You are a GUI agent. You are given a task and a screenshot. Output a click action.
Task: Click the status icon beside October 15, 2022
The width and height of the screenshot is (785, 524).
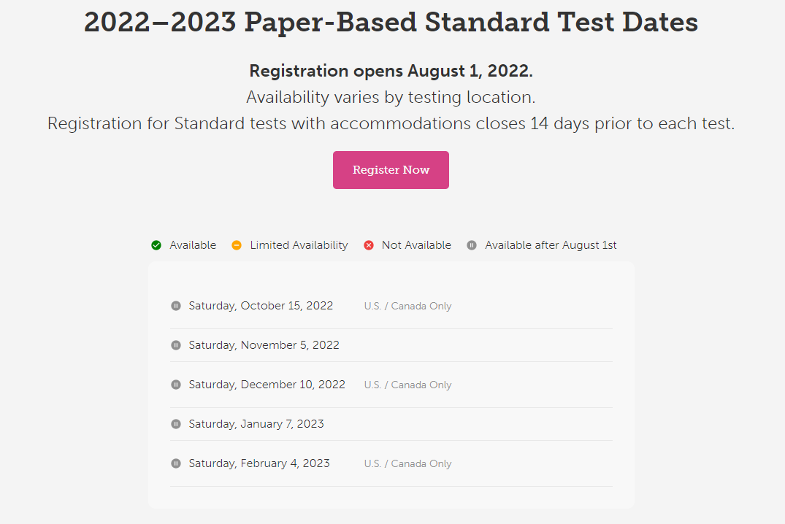tap(176, 306)
